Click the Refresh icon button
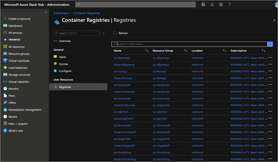This screenshot has height=162, width=278. 115,33
